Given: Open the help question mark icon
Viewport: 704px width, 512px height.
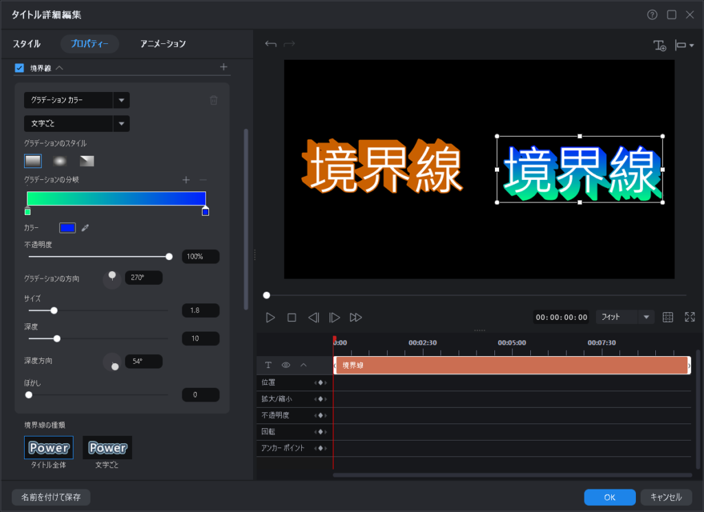Looking at the screenshot, I should tap(652, 14).
